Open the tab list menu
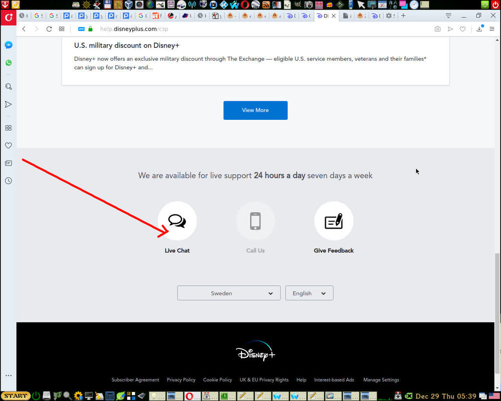The height and width of the screenshot is (401, 501). (x=448, y=16)
